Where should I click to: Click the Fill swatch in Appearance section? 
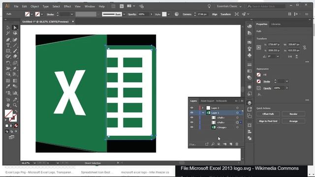[259, 75]
